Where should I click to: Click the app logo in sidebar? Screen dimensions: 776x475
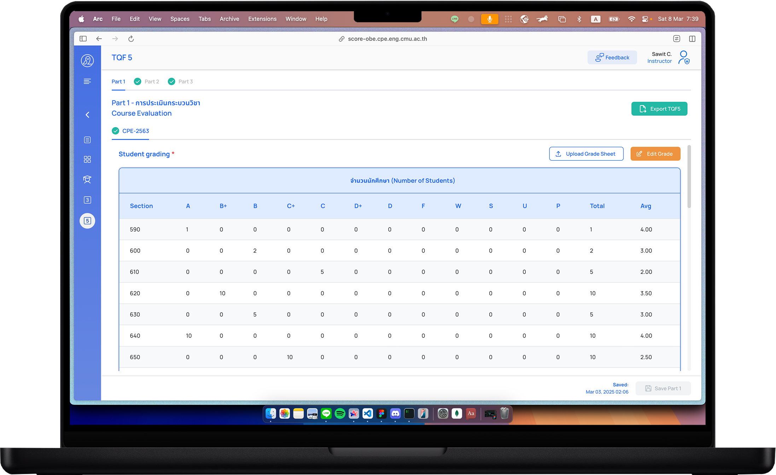(x=87, y=60)
